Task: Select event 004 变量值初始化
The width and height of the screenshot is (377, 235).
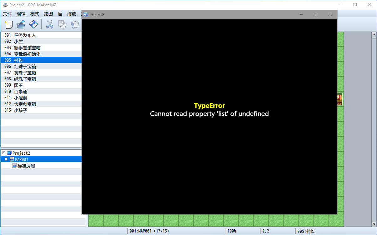Action: (41, 54)
